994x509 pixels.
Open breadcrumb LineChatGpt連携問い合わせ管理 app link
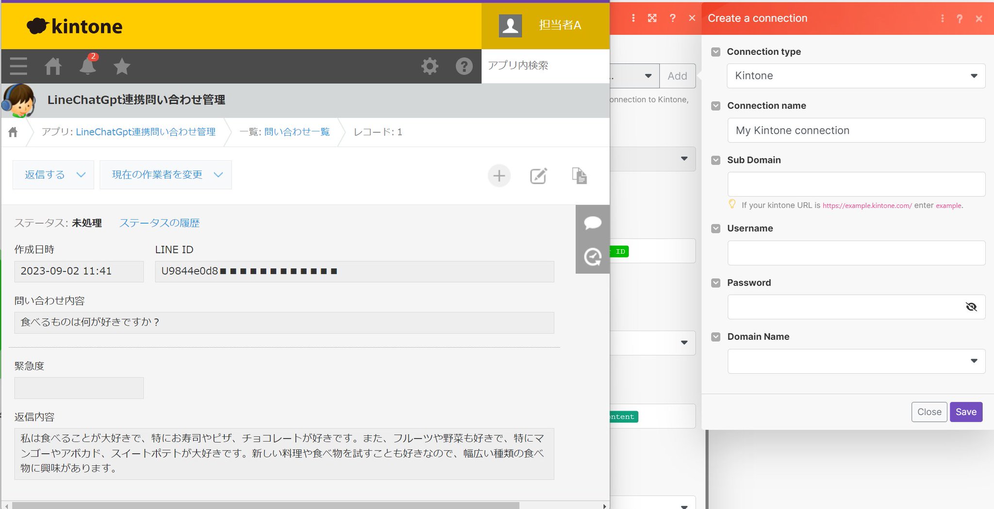pos(146,132)
